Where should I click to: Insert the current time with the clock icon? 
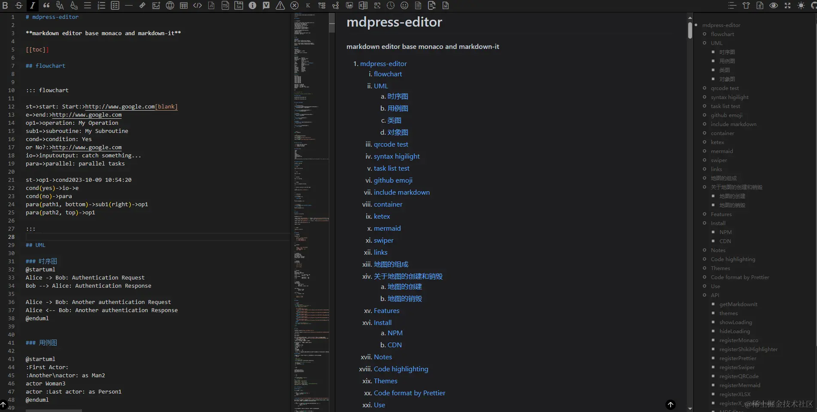click(x=391, y=6)
